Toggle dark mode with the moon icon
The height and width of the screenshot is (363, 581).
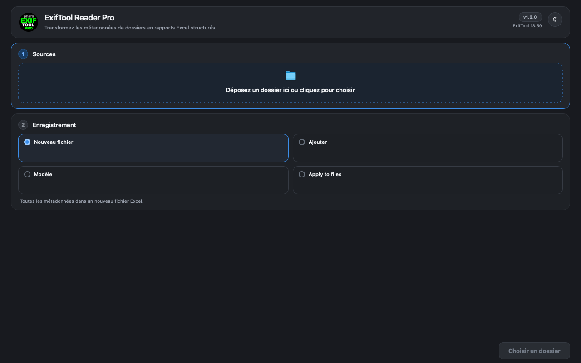555,20
